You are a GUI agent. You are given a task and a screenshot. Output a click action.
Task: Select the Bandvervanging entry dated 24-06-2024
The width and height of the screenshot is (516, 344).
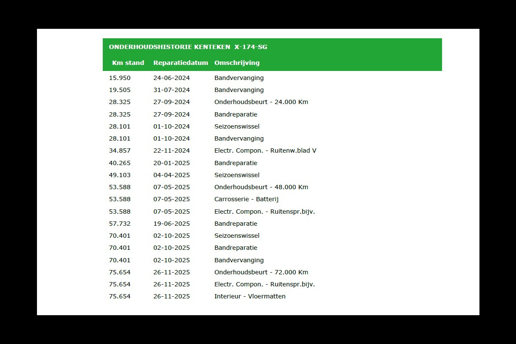click(239, 78)
